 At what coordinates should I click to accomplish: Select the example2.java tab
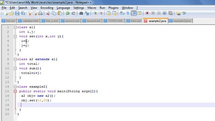[x=155, y=21]
